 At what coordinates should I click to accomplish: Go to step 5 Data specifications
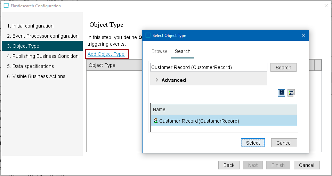(x=42, y=66)
